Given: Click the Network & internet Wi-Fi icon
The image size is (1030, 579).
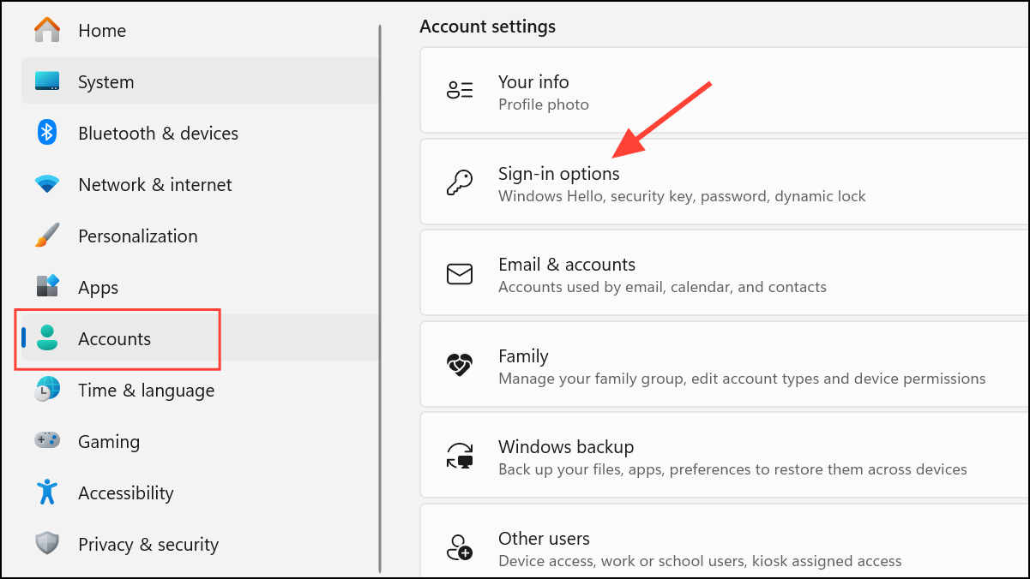Looking at the screenshot, I should click(x=47, y=184).
